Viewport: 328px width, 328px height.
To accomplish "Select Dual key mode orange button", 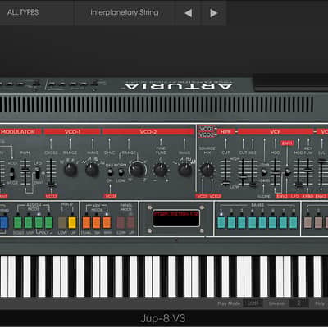I will [x=86, y=223].
